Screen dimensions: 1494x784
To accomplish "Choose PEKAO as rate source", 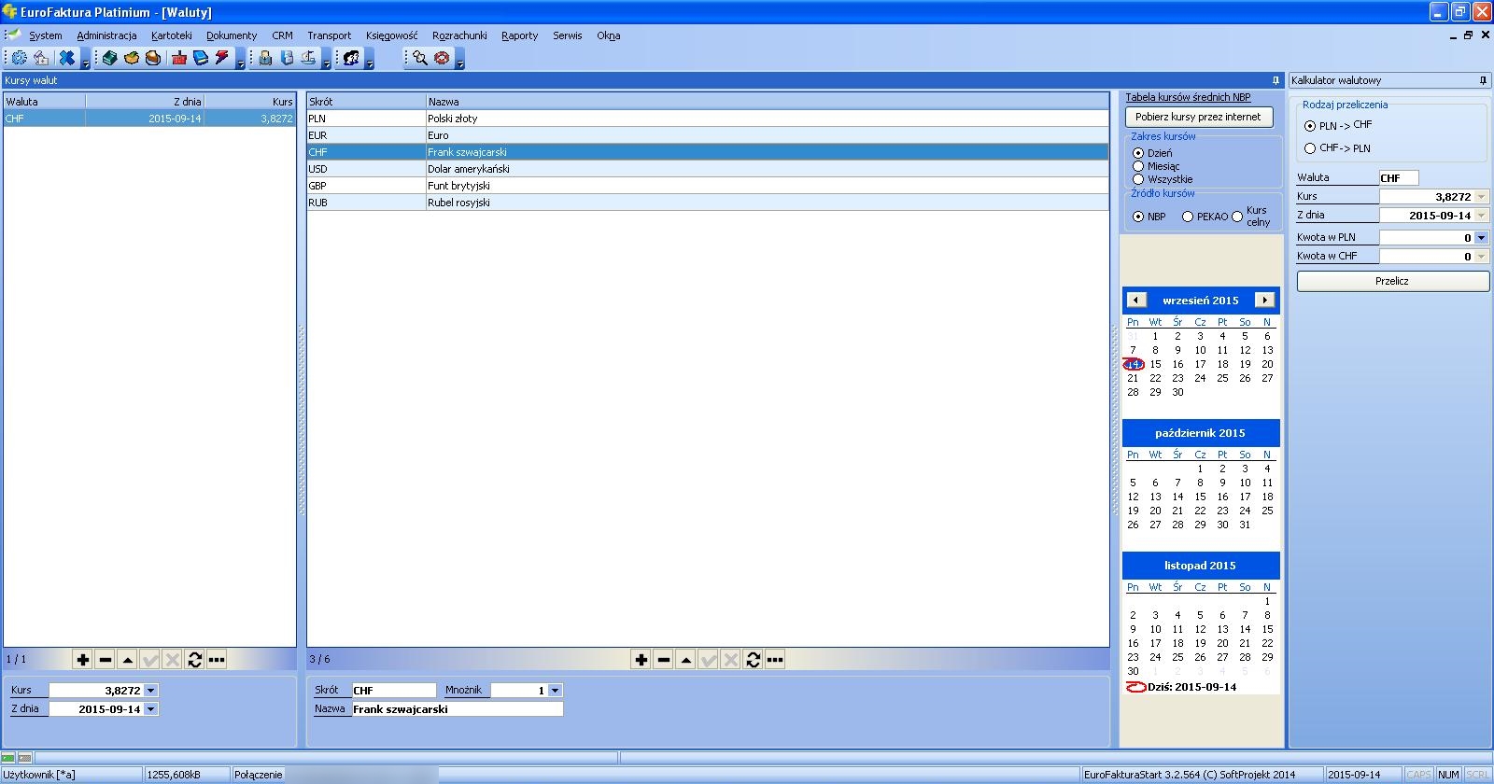I will (1188, 217).
